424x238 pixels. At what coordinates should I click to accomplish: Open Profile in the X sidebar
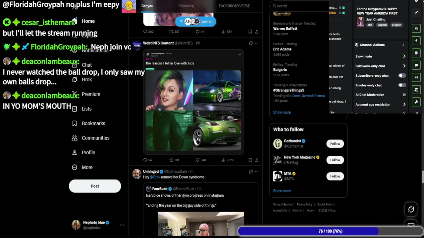[83, 152]
